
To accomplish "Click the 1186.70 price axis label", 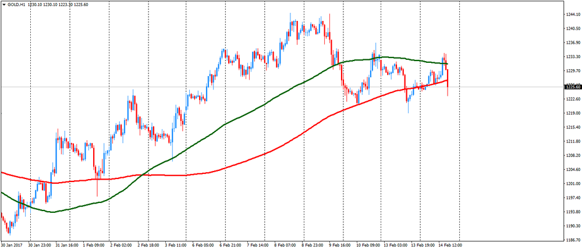I will (x=573, y=240).
